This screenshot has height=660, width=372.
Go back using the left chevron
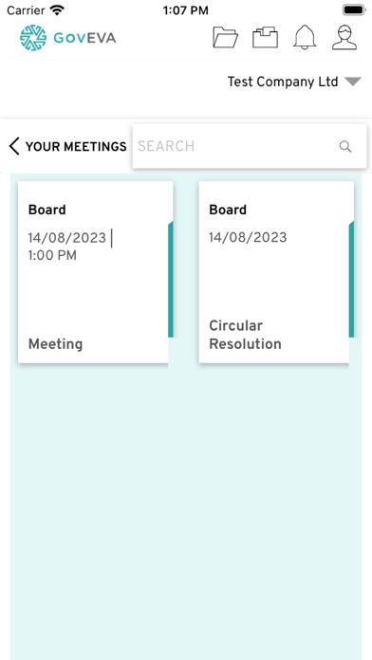14,146
